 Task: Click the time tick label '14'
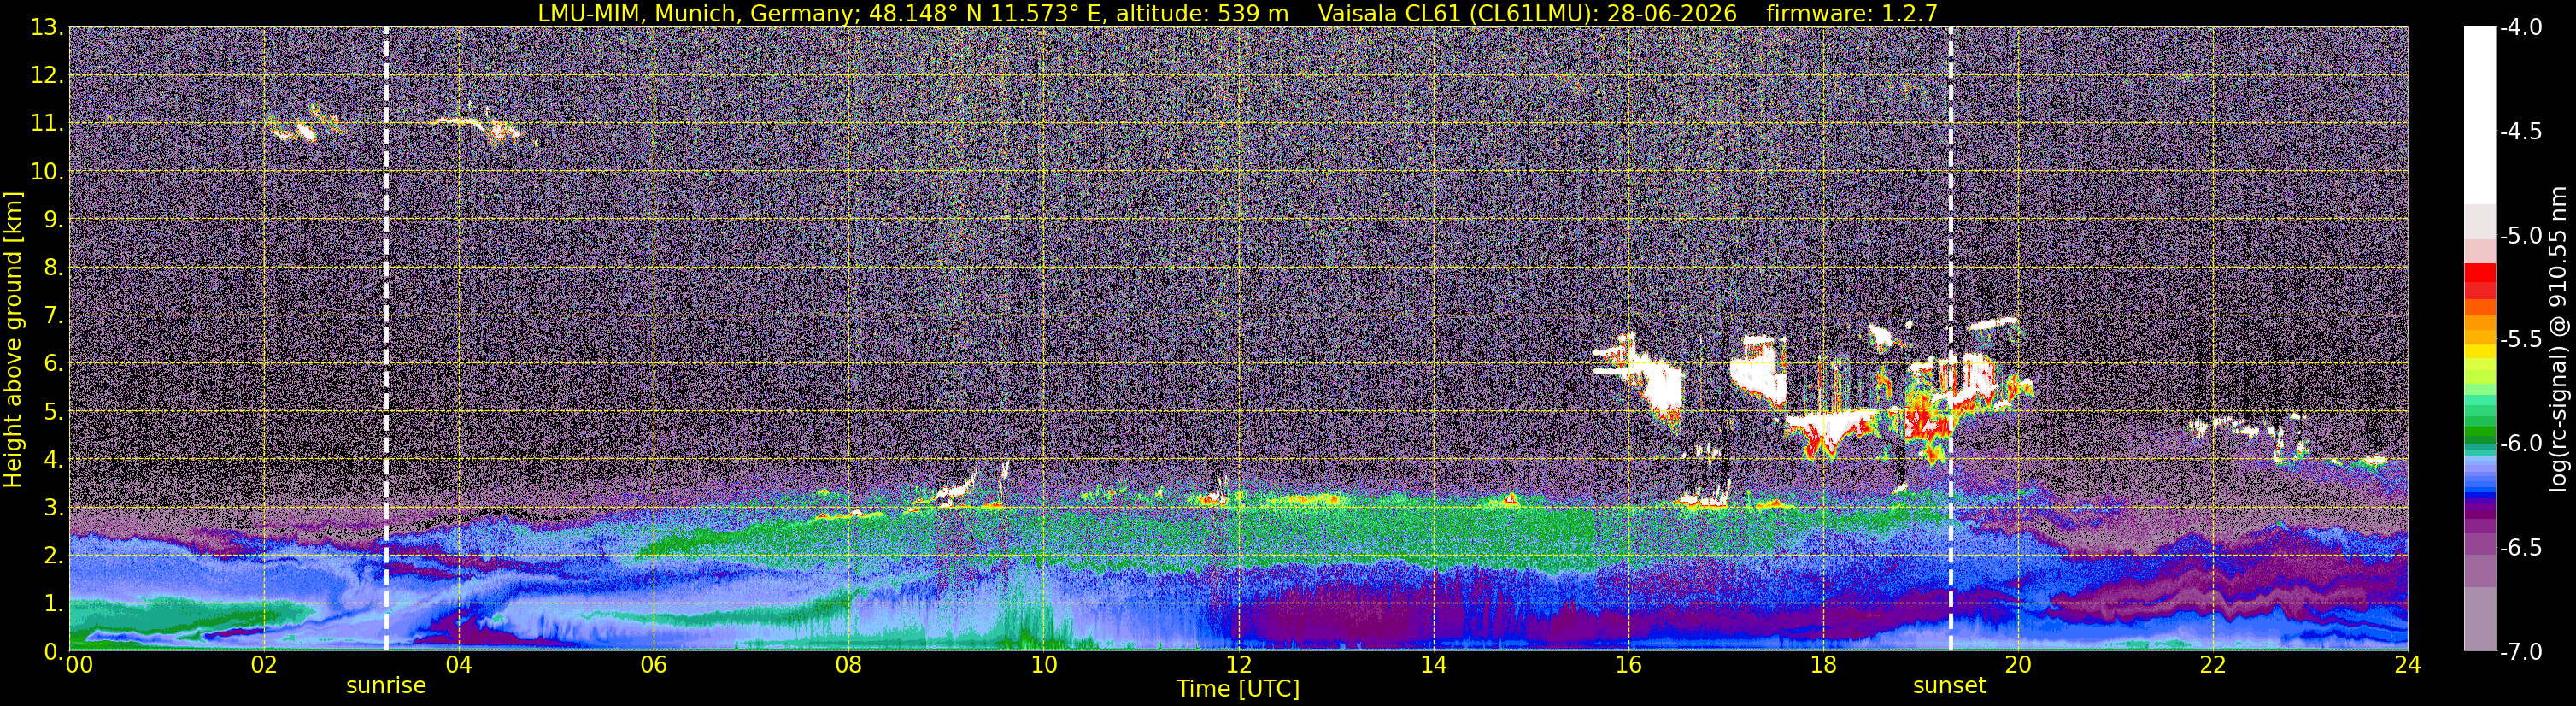pos(1433,665)
